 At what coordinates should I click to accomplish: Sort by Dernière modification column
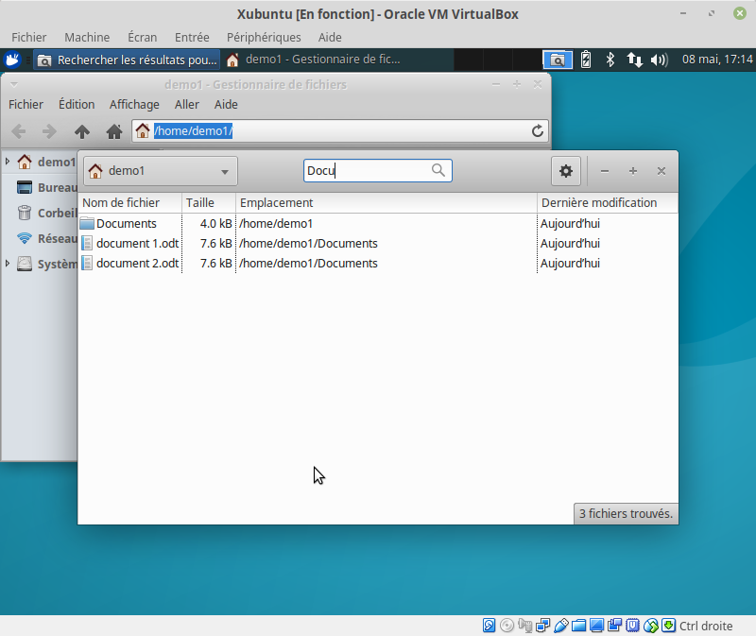[598, 202]
